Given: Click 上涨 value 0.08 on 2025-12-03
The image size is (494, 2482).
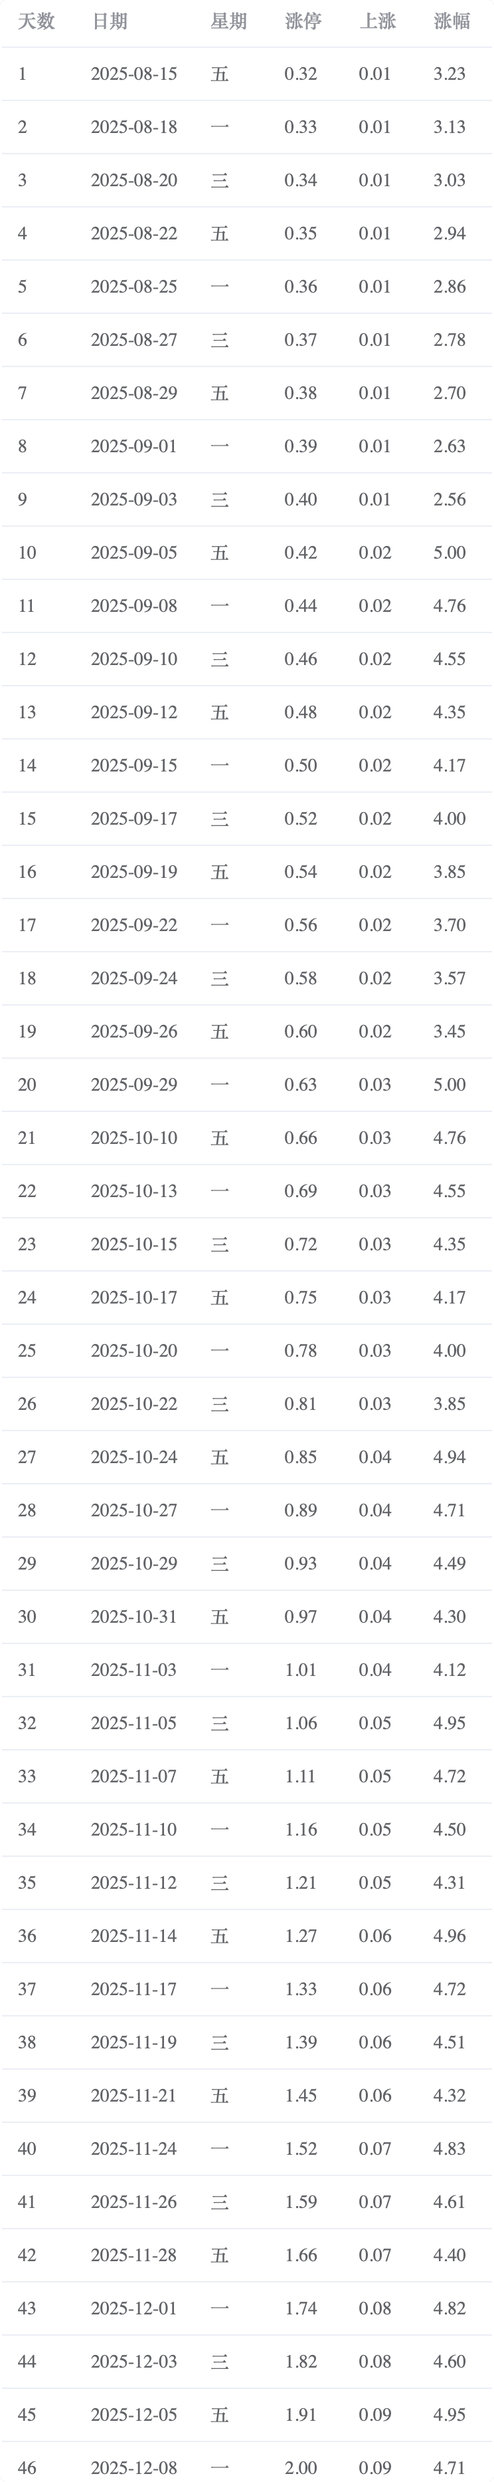Looking at the screenshot, I should pos(375,2362).
